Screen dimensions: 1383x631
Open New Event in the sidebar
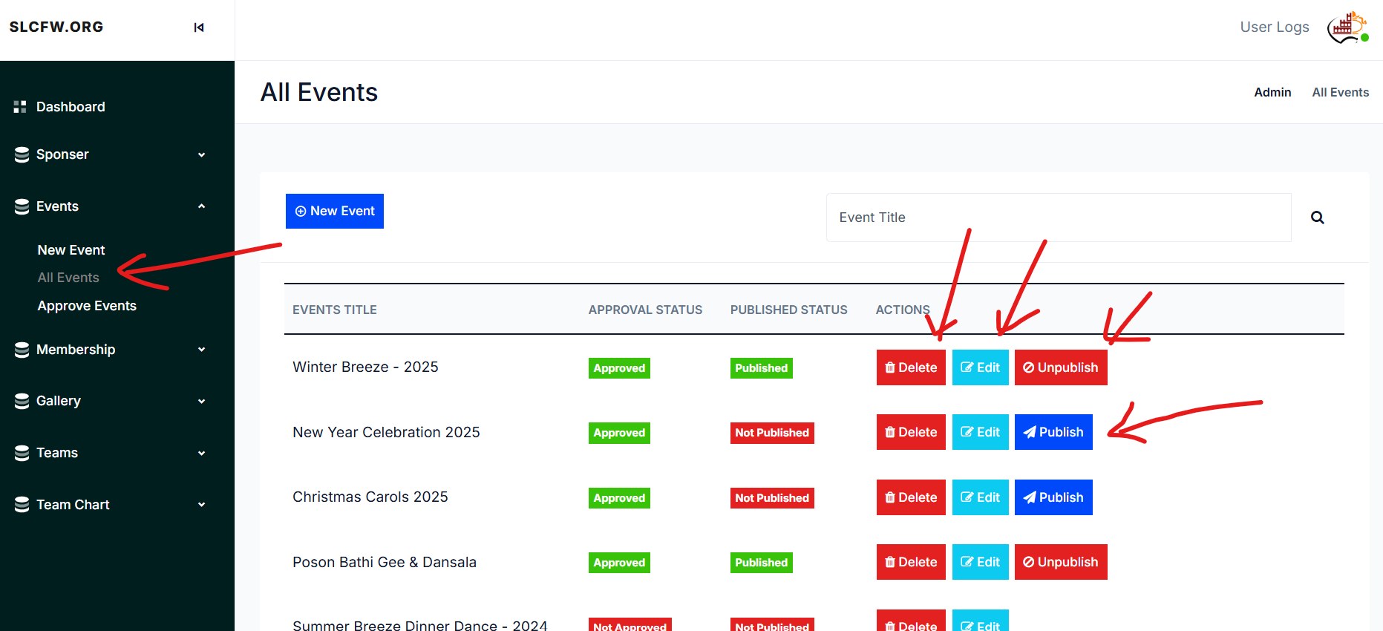click(x=71, y=250)
